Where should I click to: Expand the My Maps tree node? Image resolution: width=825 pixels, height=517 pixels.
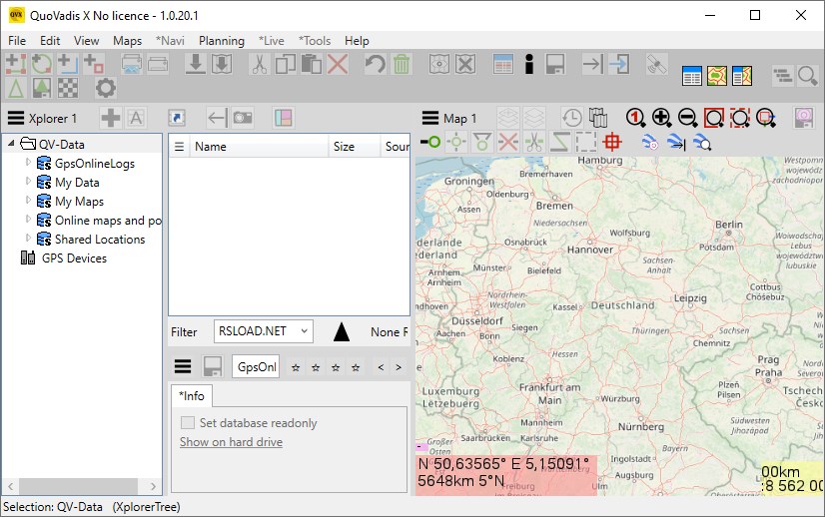point(29,202)
